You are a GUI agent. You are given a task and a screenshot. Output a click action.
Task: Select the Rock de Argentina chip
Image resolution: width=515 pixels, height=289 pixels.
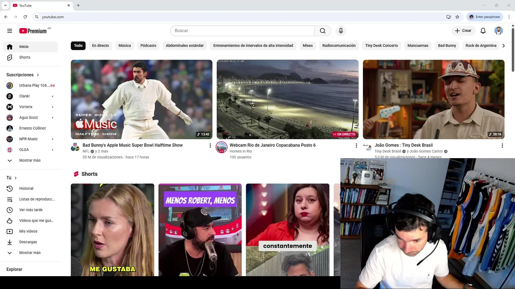point(481,46)
